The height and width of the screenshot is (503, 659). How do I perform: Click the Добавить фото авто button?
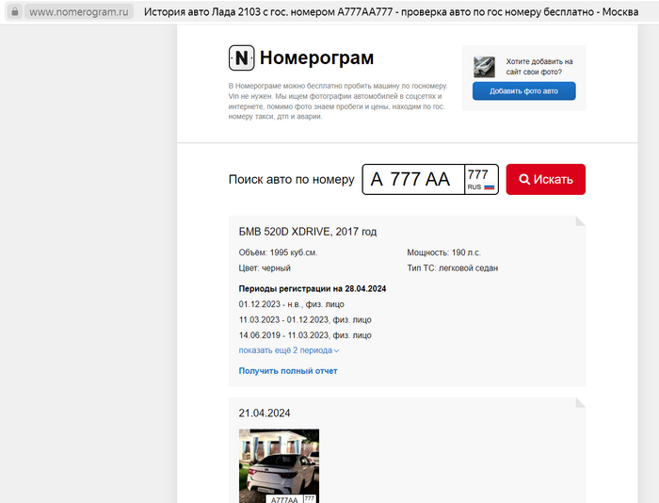(x=523, y=90)
